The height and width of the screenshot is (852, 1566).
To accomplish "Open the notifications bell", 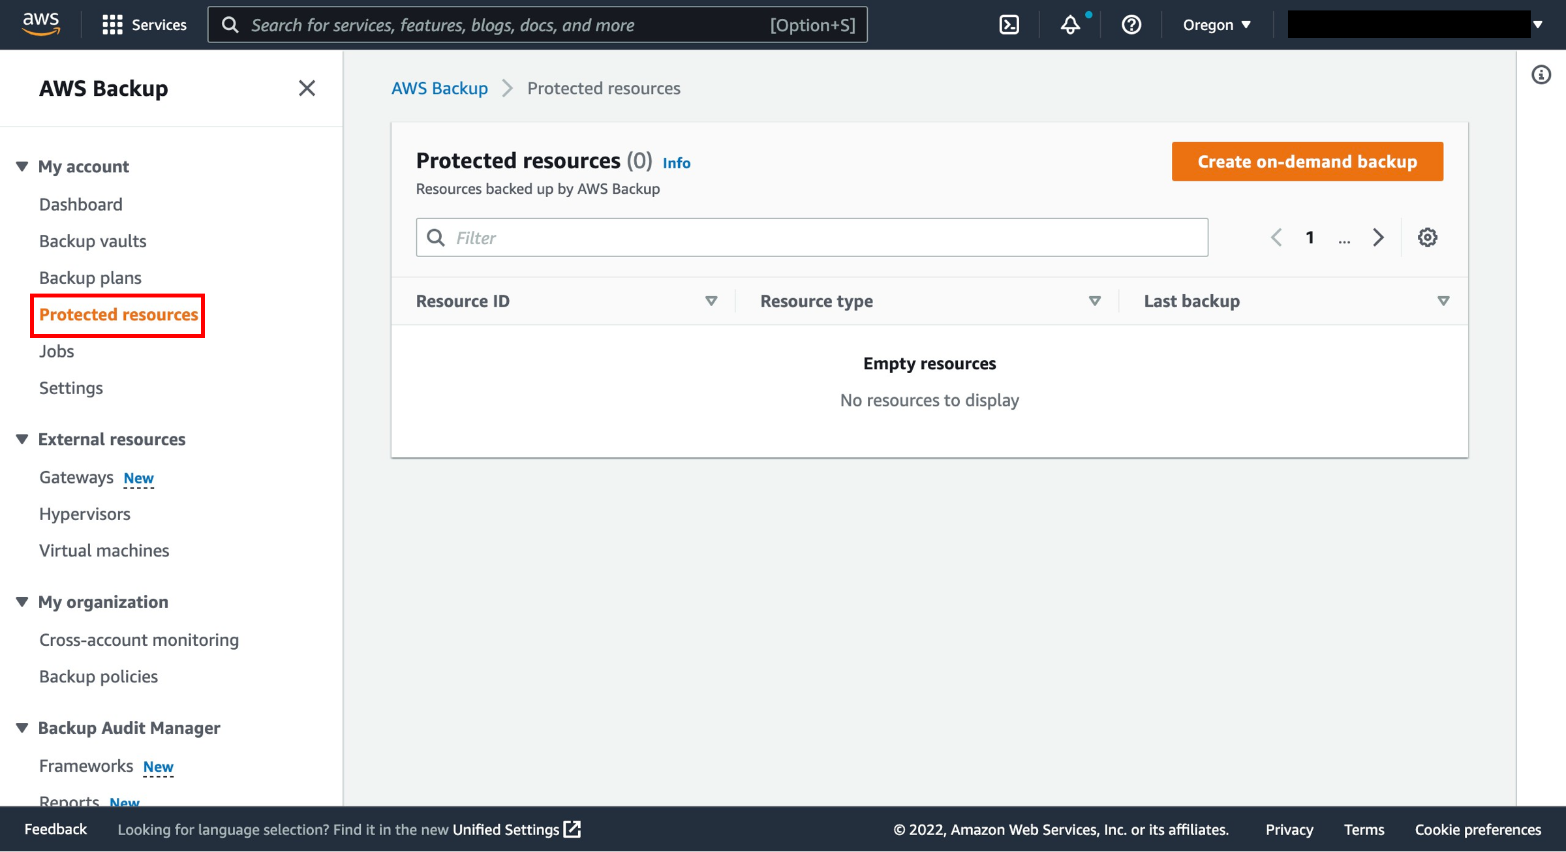I will coord(1070,25).
